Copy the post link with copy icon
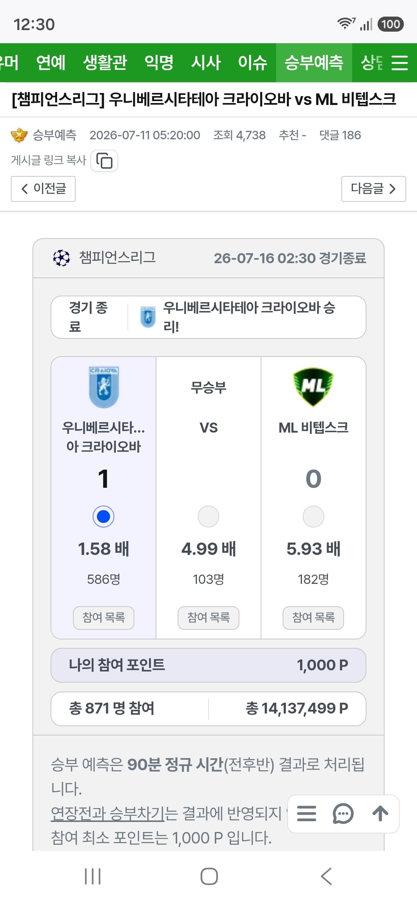The width and height of the screenshot is (417, 903). click(x=104, y=161)
